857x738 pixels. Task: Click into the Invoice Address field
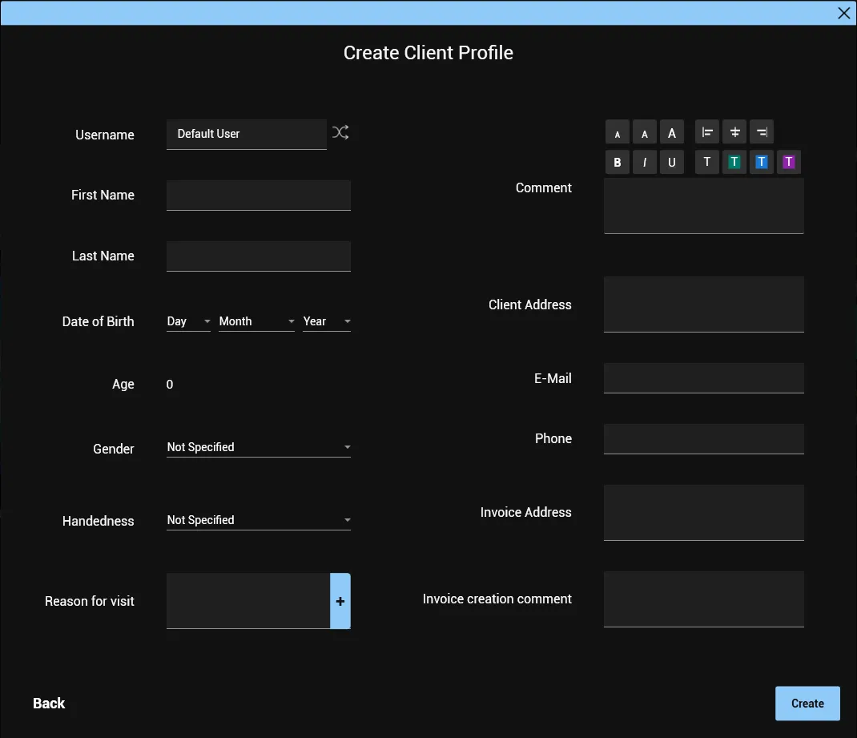click(x=704, y=513)
